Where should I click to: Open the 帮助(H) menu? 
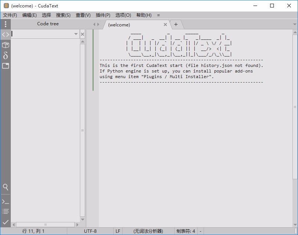pos(144,15)
